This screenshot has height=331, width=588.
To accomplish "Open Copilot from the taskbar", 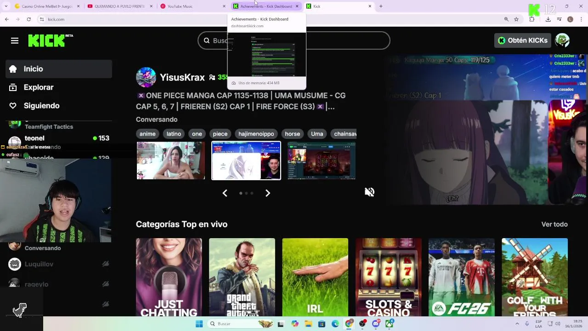I will tap(295, 324).
